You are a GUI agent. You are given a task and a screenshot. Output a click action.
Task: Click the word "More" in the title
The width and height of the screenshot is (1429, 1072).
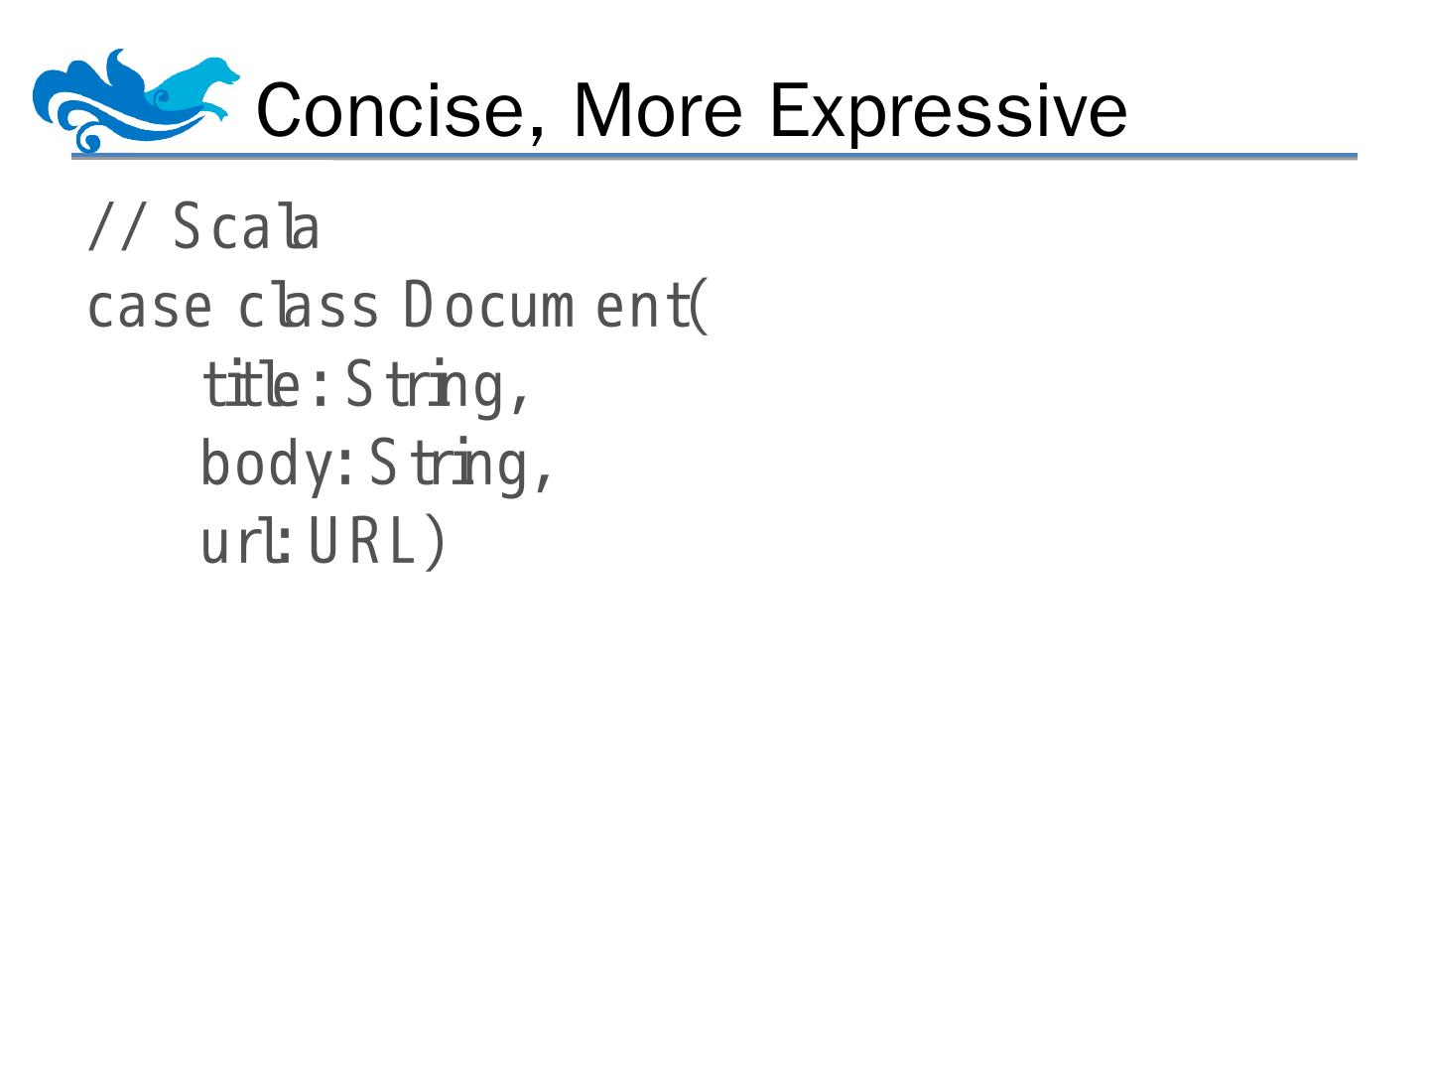click(x=657, y=109)
